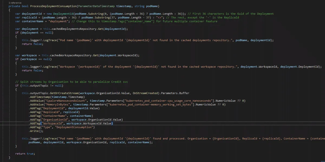Click the AddTag "ReplicaId" line
This screenshot has height=162, width=325.
click(x=54, y=112)
